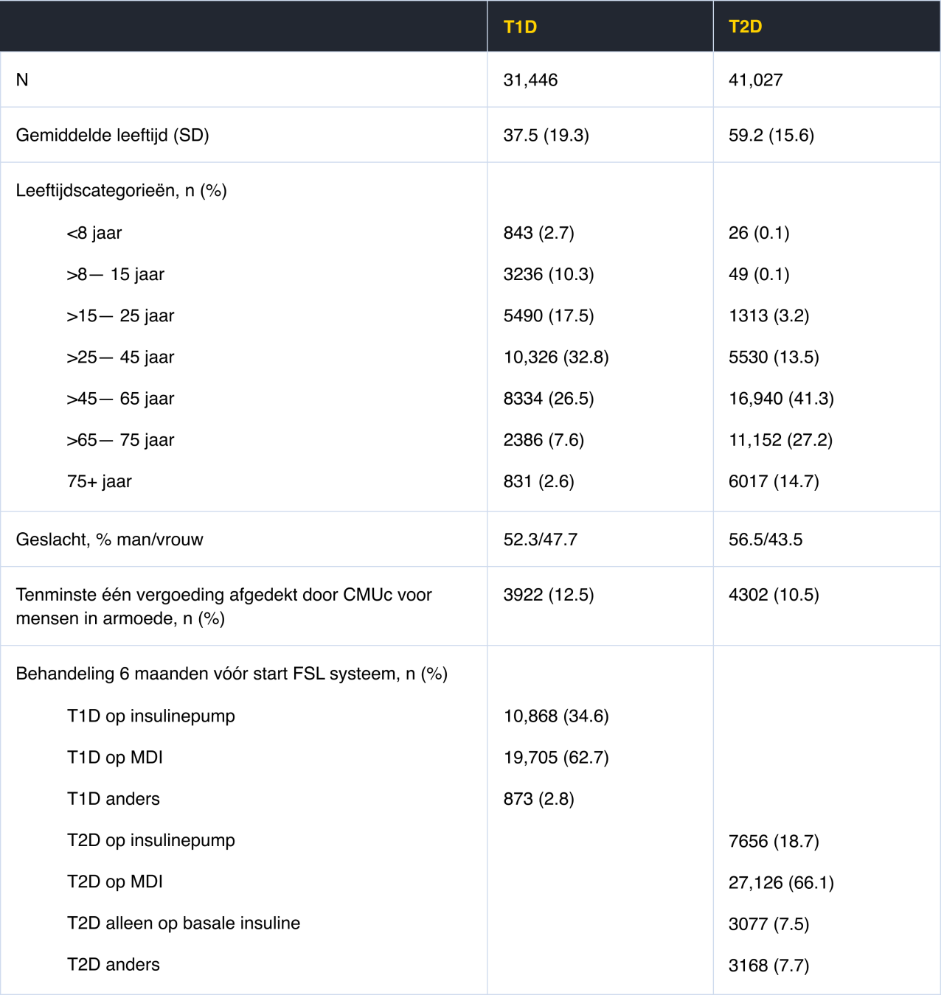Select the Leeftijdscategorieën, n (%) heading
This screenshot has width=944, height=995.
(121, 190)
